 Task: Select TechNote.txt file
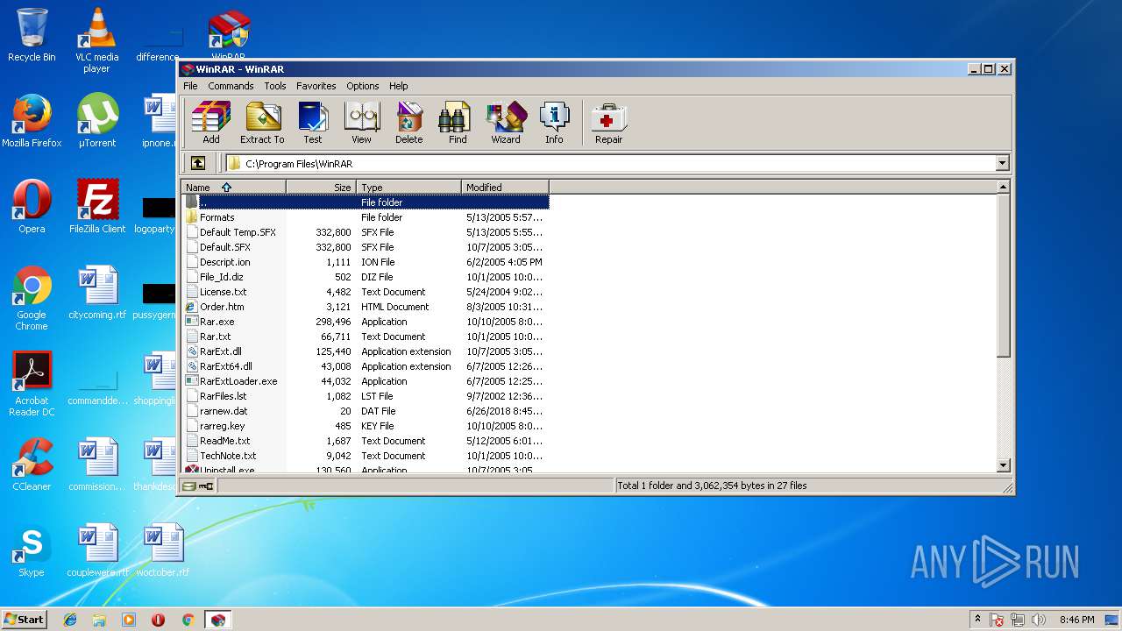(x=366, y=456)
